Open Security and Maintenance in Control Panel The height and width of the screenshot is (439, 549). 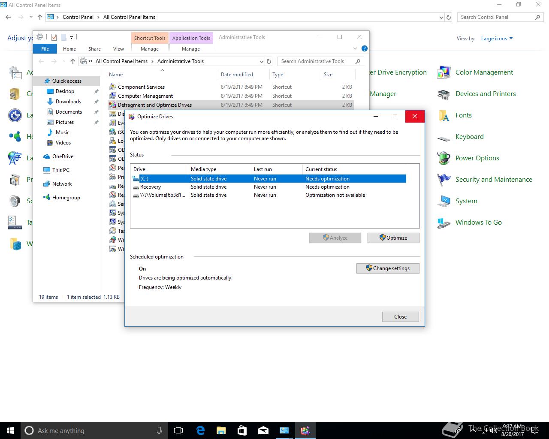pos(485,180)
